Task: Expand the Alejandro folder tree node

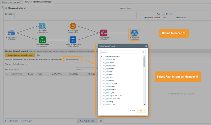Action: coord(103,66)
